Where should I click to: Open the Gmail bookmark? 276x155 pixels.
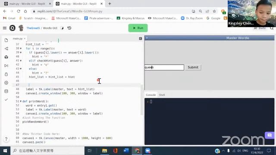(9, 18)
